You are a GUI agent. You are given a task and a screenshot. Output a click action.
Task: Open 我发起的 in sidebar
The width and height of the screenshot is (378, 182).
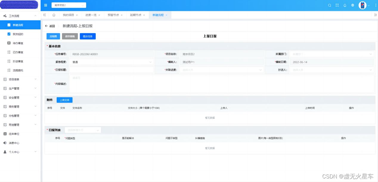20,34
